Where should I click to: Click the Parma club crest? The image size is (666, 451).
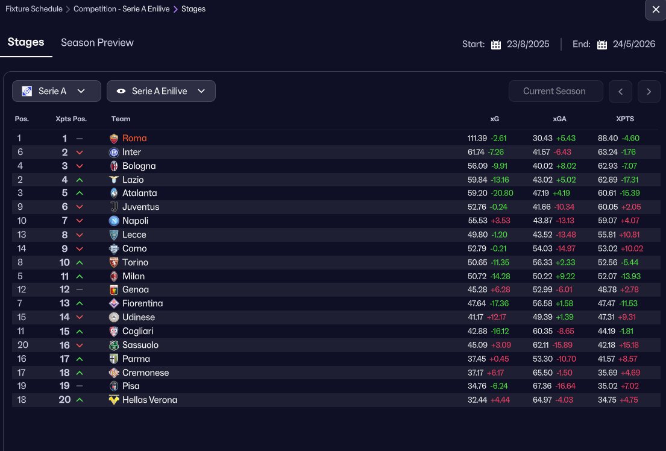pyautogui.click(x=114, y=359)
